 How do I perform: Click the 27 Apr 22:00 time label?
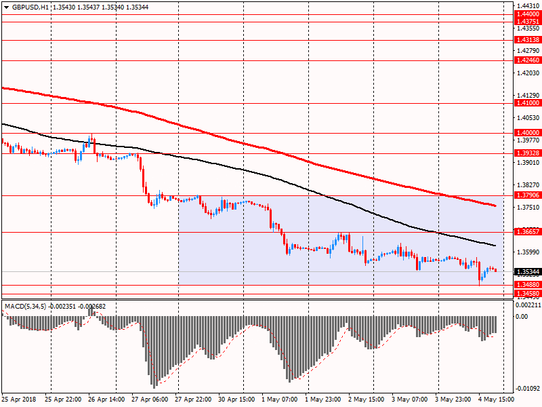[193, 400]
